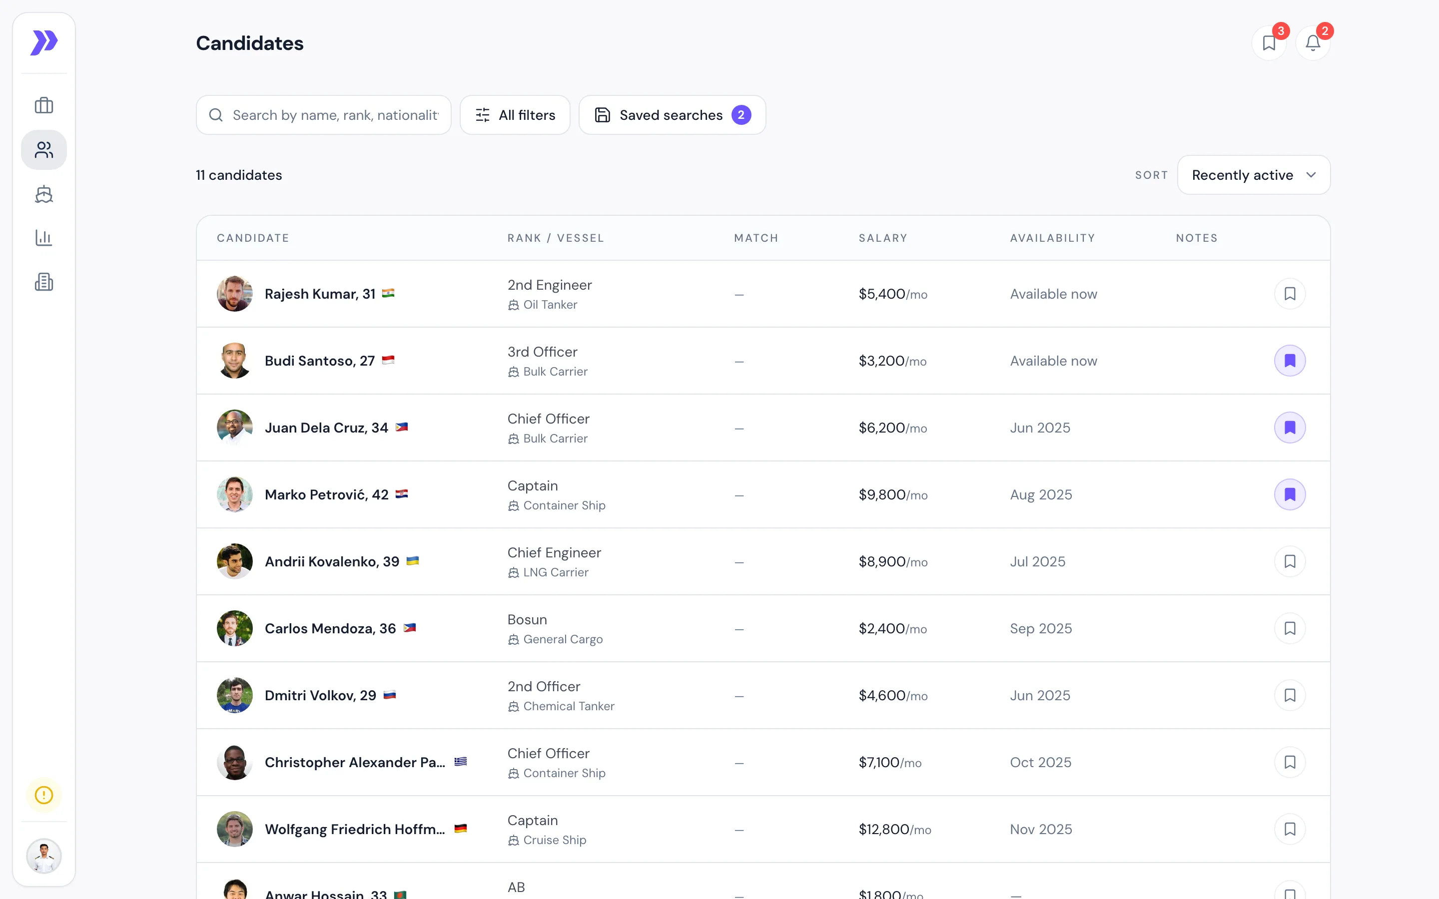Open the jobs briefcase sidebar icon
The image size is (1439, 899).
point(44,105)
